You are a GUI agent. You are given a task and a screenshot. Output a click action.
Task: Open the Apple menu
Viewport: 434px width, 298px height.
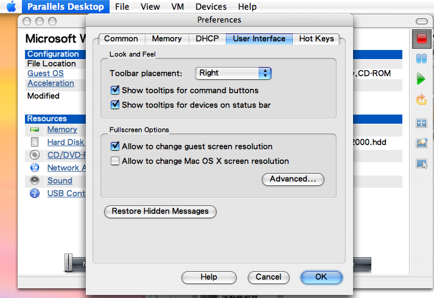coord(12,6)
